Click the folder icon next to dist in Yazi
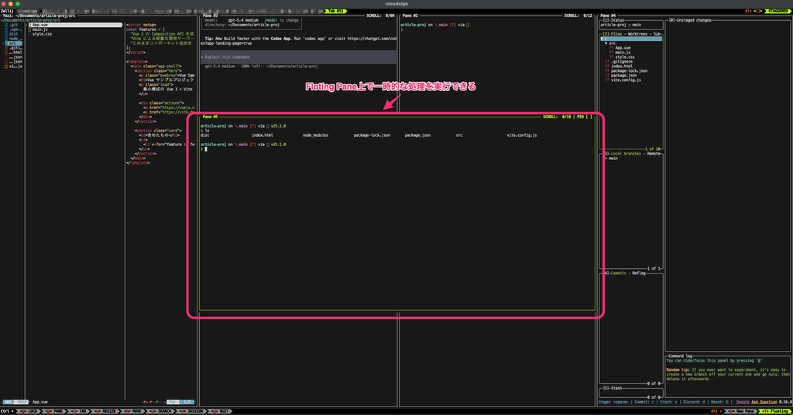793x415 pixels. (6, 34)
